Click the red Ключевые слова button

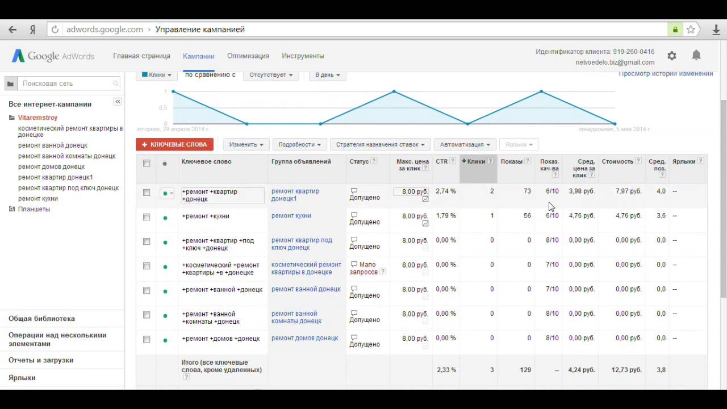point(174,144)
